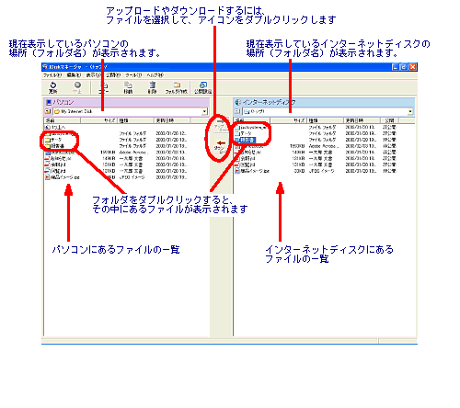Open the 公開 menu

tap(113, 75)
